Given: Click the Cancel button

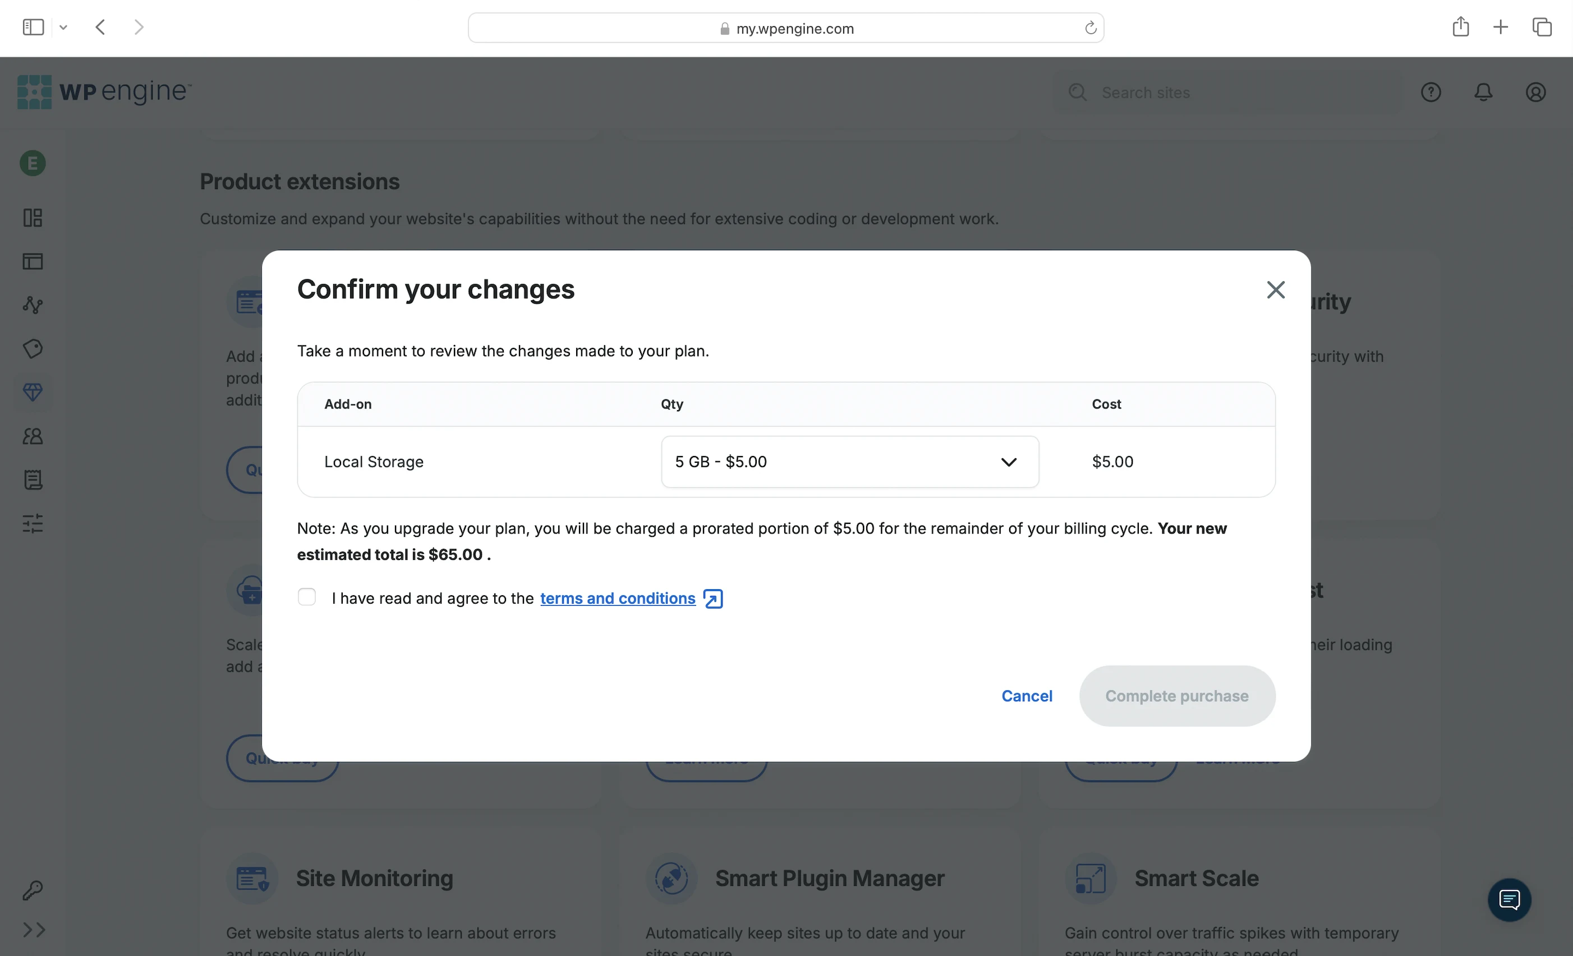Looking at the screenshot, I should pyautogui.click(x=1026, y=696).
